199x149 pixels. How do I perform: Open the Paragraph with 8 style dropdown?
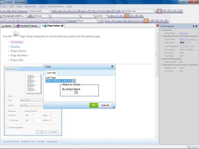point(26,16)
